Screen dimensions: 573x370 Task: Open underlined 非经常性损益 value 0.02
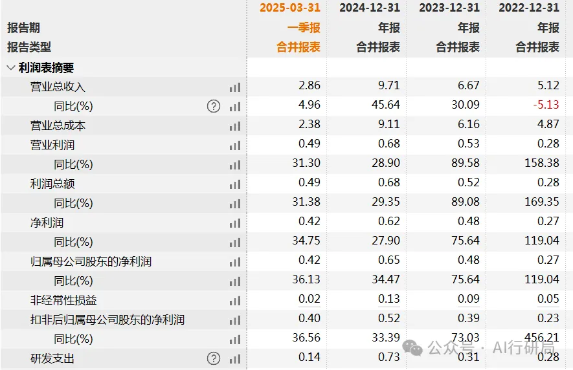coord(309,299)
